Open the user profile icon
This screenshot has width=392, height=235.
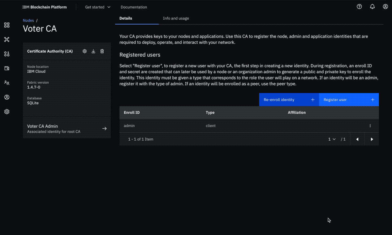385,7
